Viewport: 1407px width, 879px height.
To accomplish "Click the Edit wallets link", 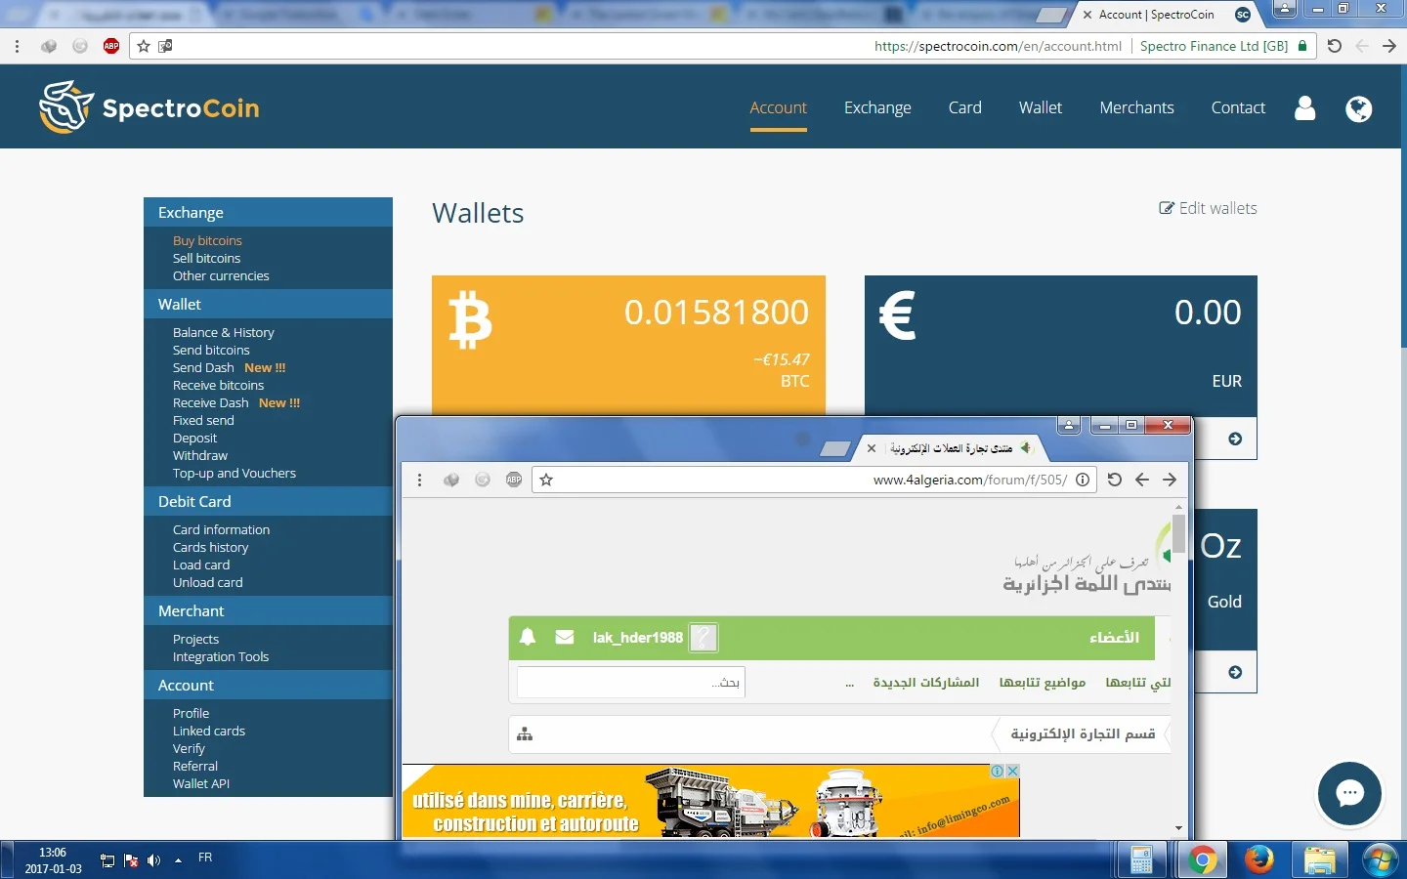I will coord(1208,208).
